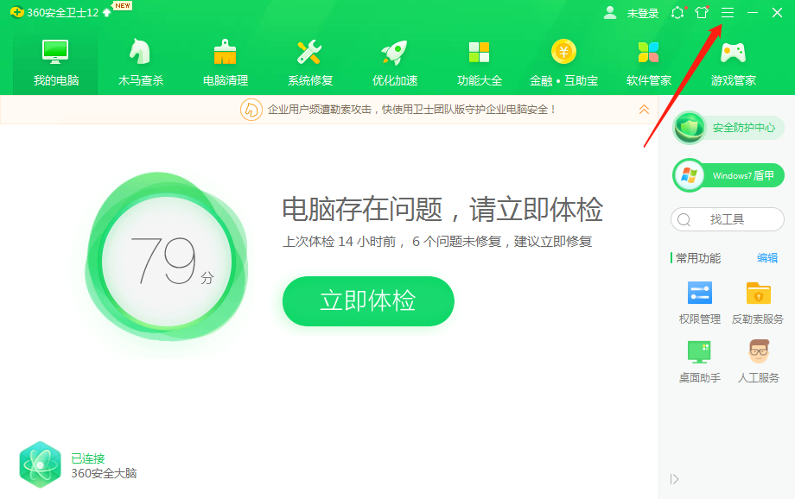Click the ransomware notice banner text

(x=411, y=110)
